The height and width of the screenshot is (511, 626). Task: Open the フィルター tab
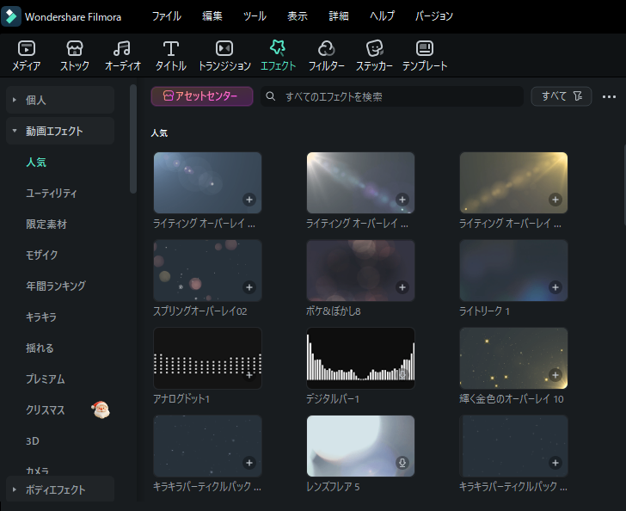(x=326, y=56)
